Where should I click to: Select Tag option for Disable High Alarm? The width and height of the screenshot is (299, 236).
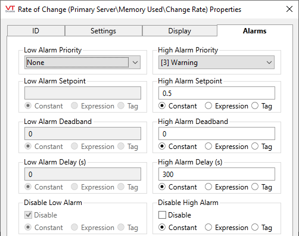(261, 228)
